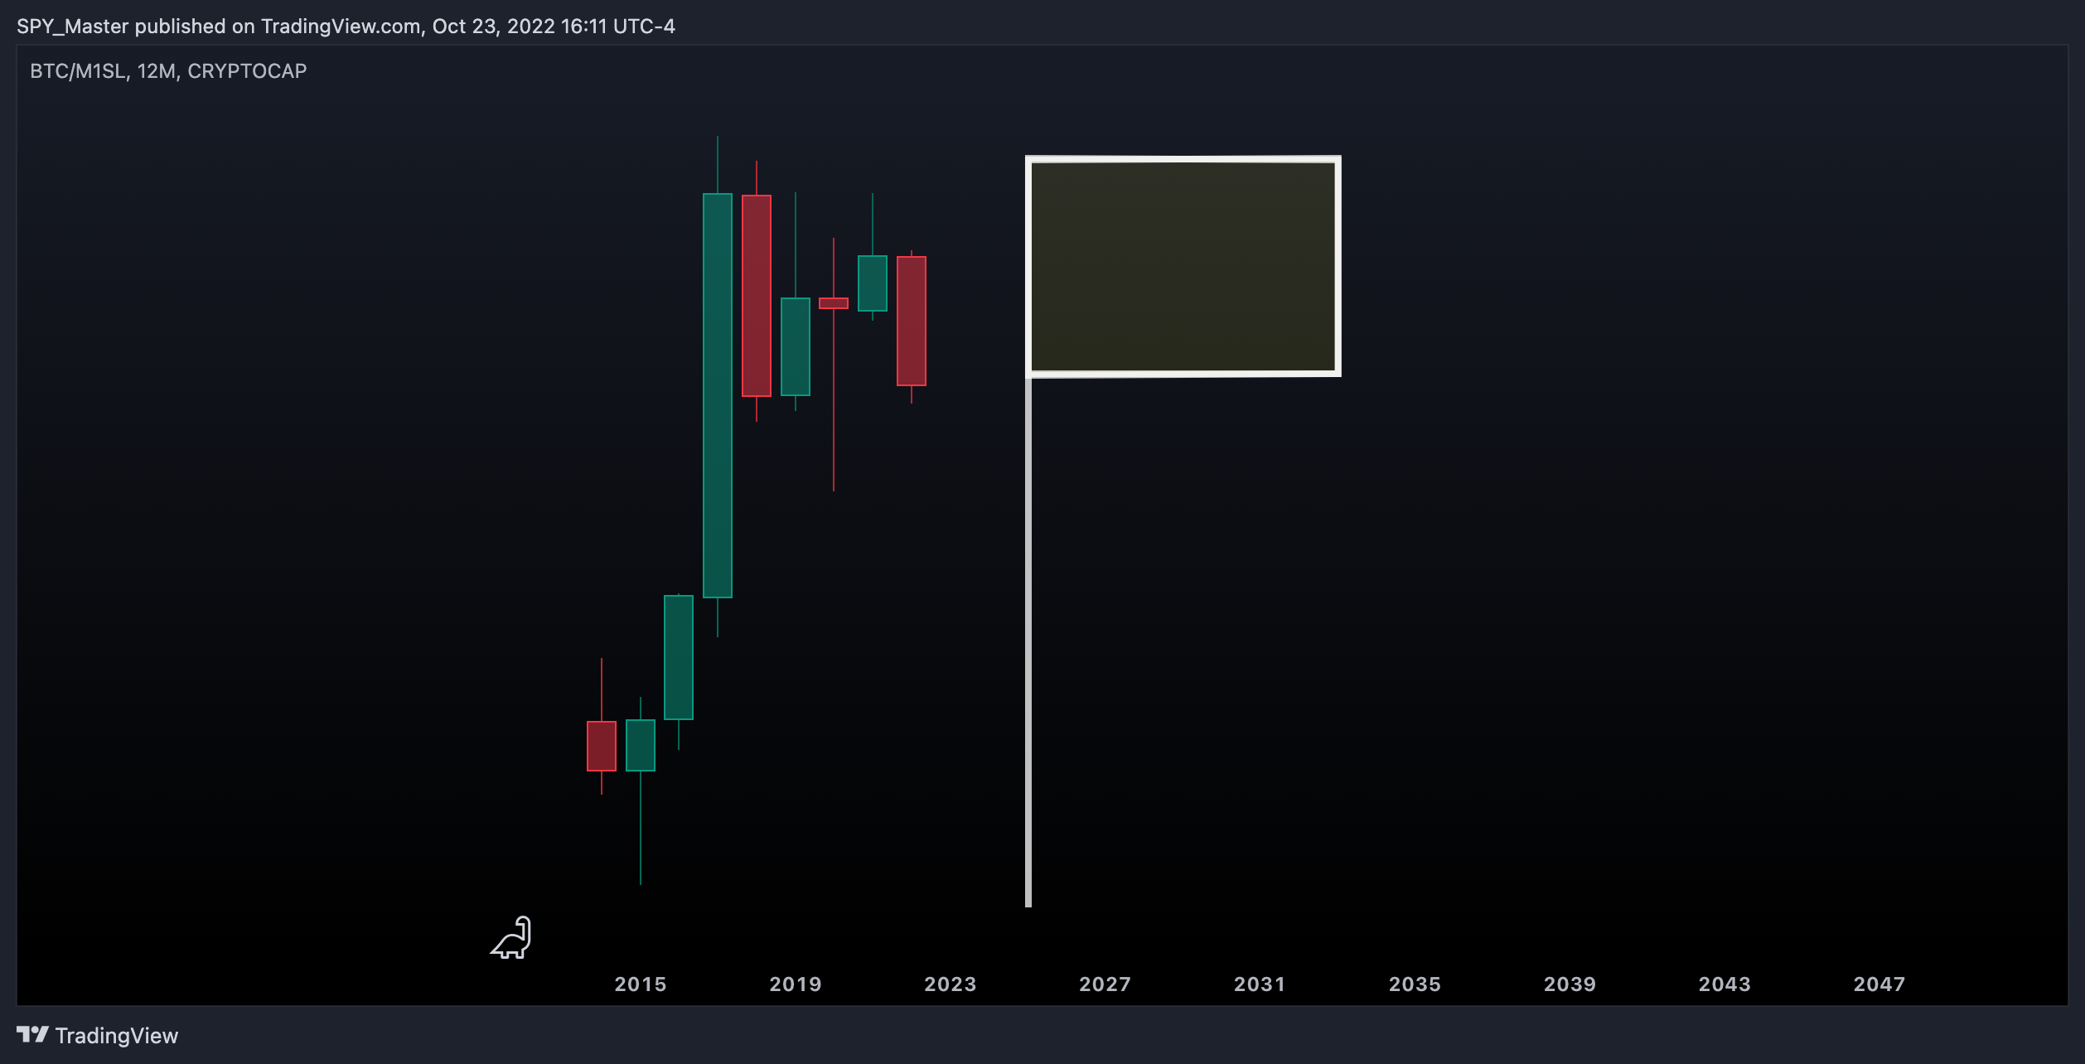2085x1064 pixels.
Task: Select the tallest green candle body
Action: (x=718, y=395)
